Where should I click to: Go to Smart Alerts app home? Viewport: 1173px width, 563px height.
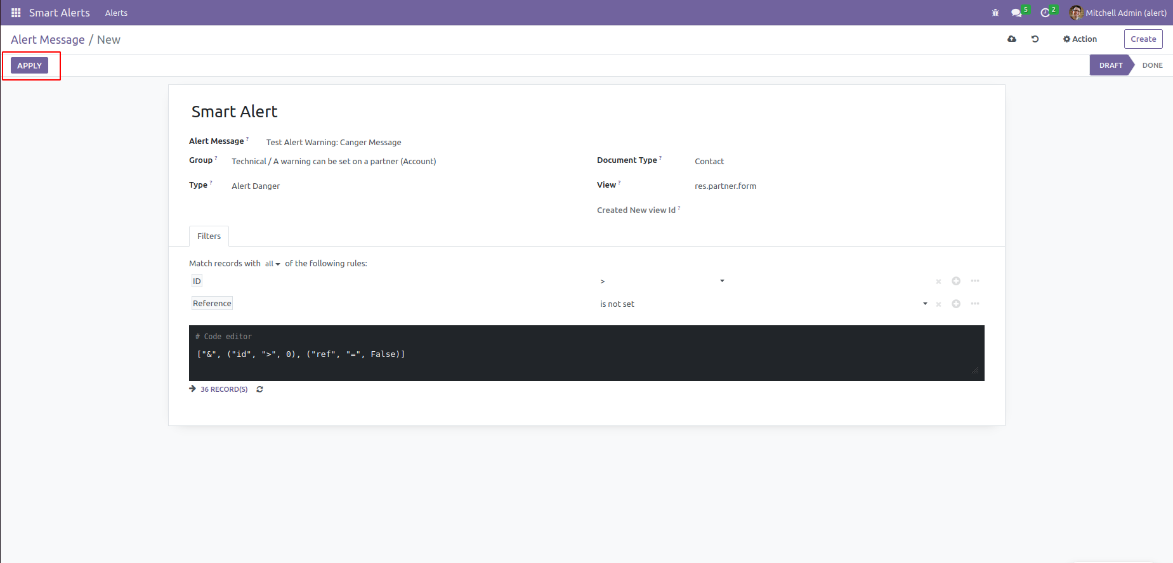point(60,13)
